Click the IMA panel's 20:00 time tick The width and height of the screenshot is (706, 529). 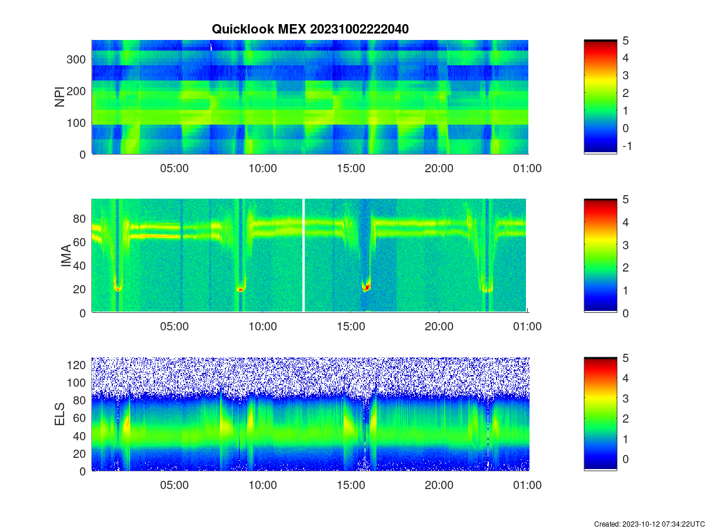[439, 327]
